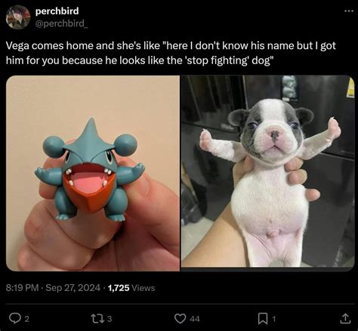
Task: Click the bookmark count number 1
Action: 274,319
